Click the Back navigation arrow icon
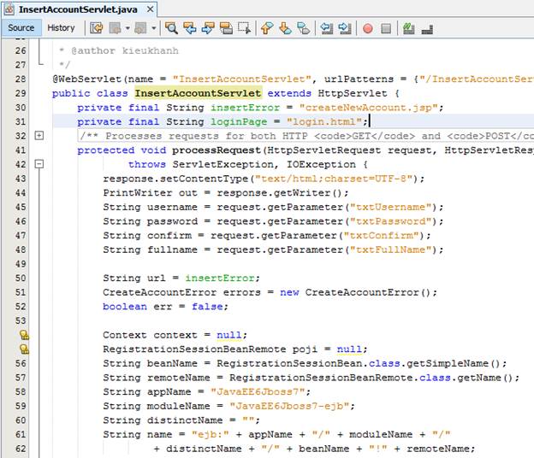The width and height of the screenshot is (534, 458). pyautogui.click(x=116, y=28)
